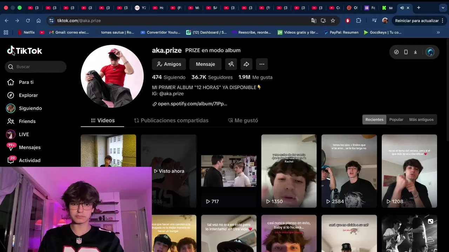Viewport: 449px width, 252px height.
Task: Switch to the Me gustó tab
Action: (x=243, y=120)
